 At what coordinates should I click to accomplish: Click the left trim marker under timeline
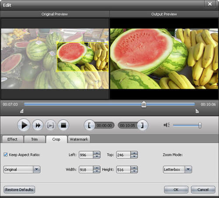pos(22,111)
